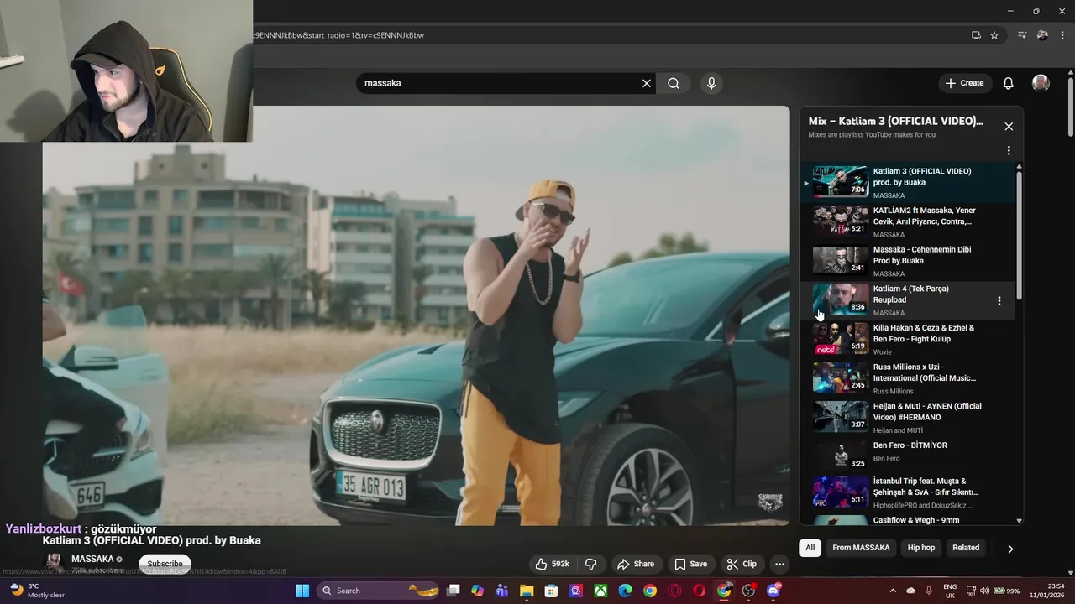Open MASSAKA channel name link
The image size is (1075, 604).
coord(92,559)
